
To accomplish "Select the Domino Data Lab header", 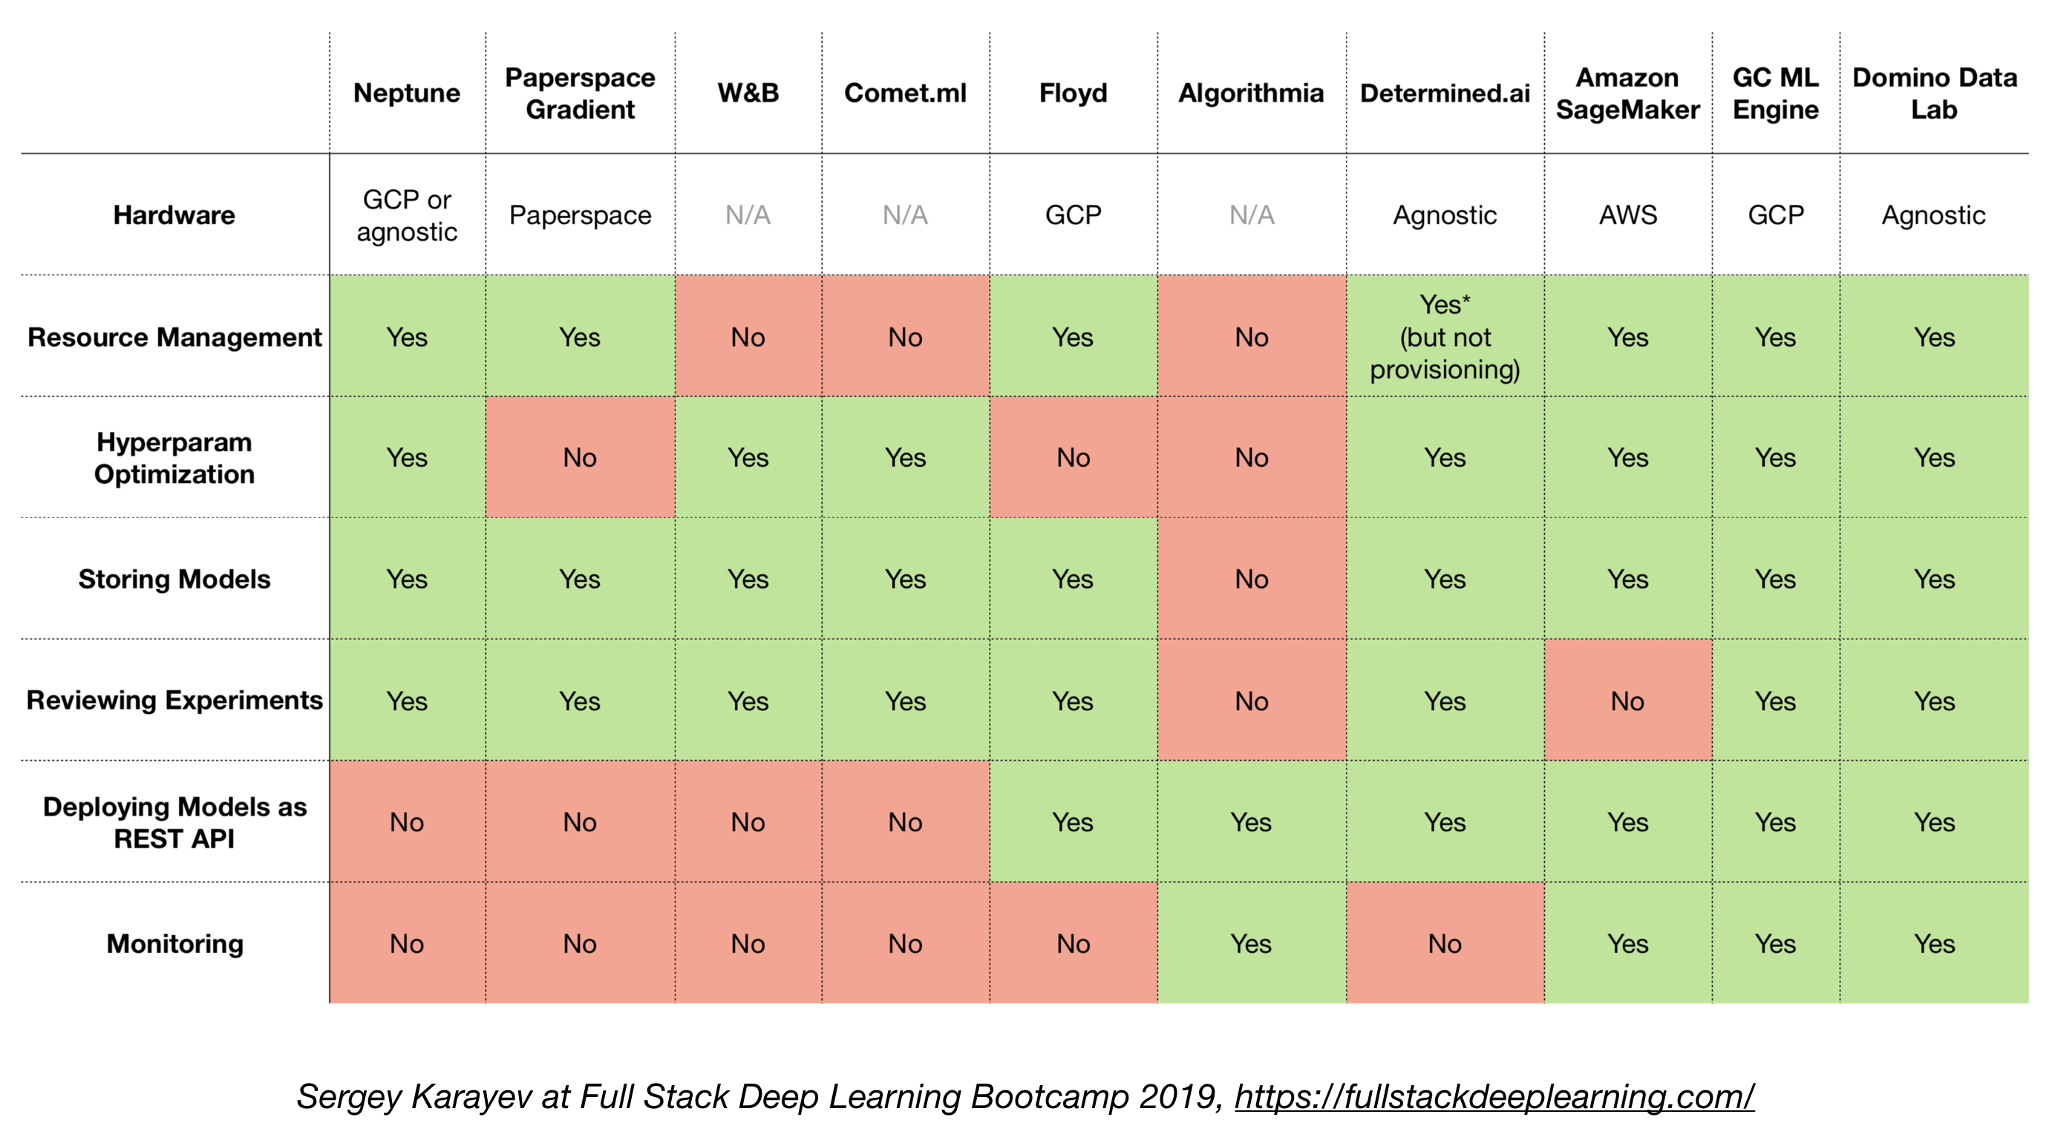I will coord(1934,94).
